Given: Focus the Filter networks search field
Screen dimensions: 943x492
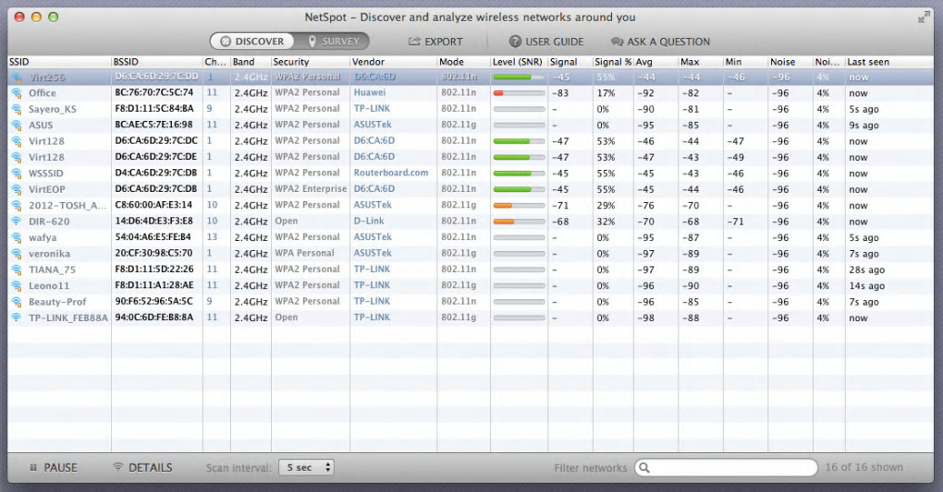Looking at the screenshot, I should (x=726, y=467).
